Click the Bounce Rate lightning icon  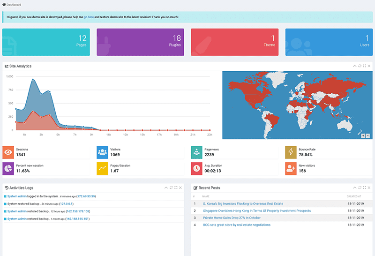click(291, 152)
